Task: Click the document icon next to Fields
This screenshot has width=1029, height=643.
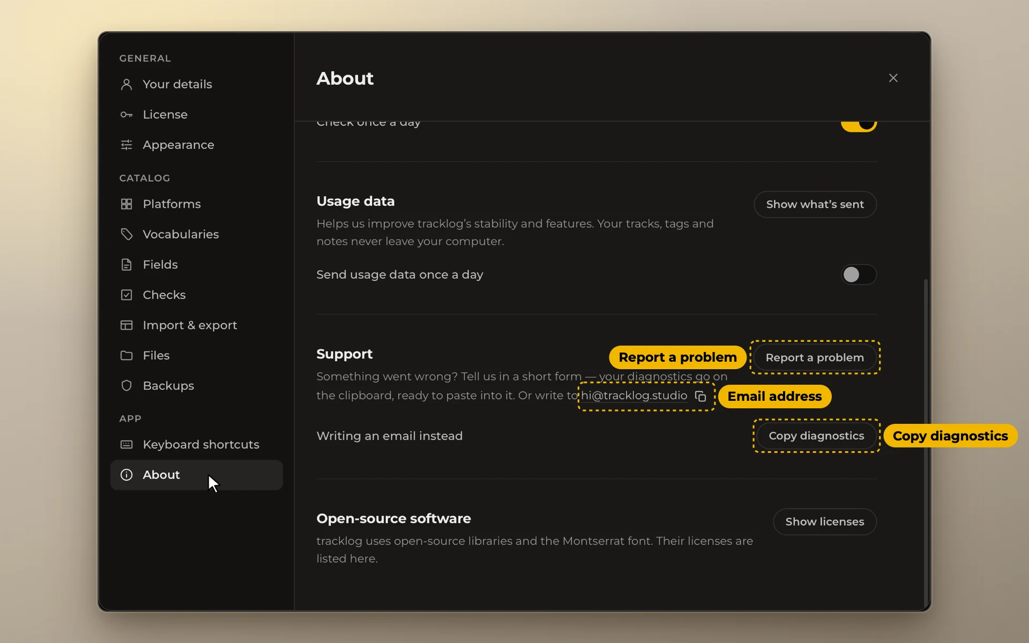Action: (126, 265)
